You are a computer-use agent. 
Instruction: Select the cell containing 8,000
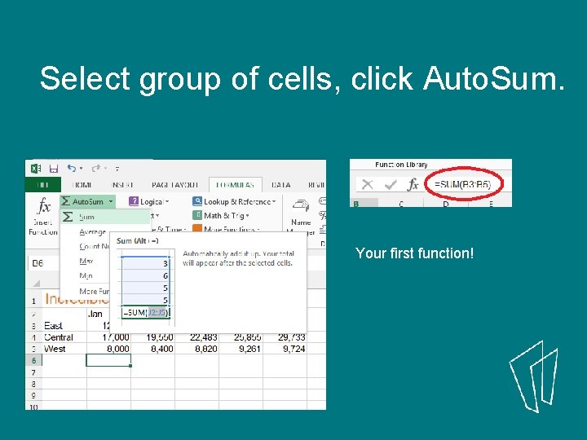tap(108, 349)
